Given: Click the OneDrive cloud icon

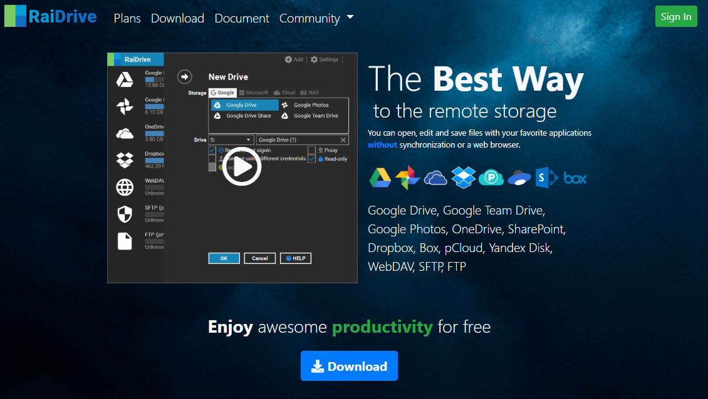Looking at the screenshot, I should (x=435, y=178).
